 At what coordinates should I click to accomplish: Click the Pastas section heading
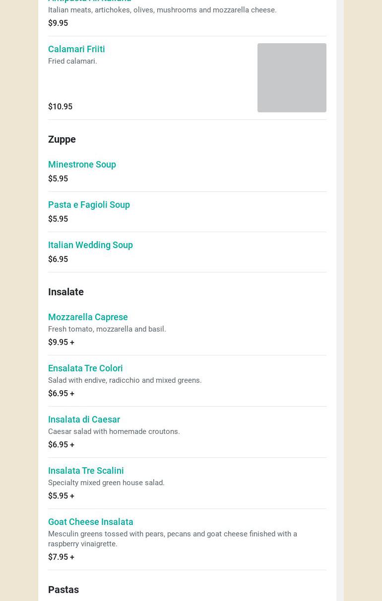(x=64, y=590)
